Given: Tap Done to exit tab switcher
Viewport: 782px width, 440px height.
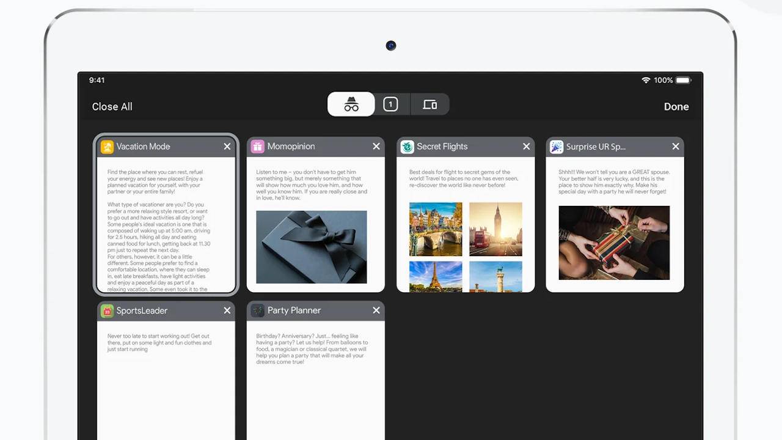Looking at the screenshot, I should click(x=676, y=106).
